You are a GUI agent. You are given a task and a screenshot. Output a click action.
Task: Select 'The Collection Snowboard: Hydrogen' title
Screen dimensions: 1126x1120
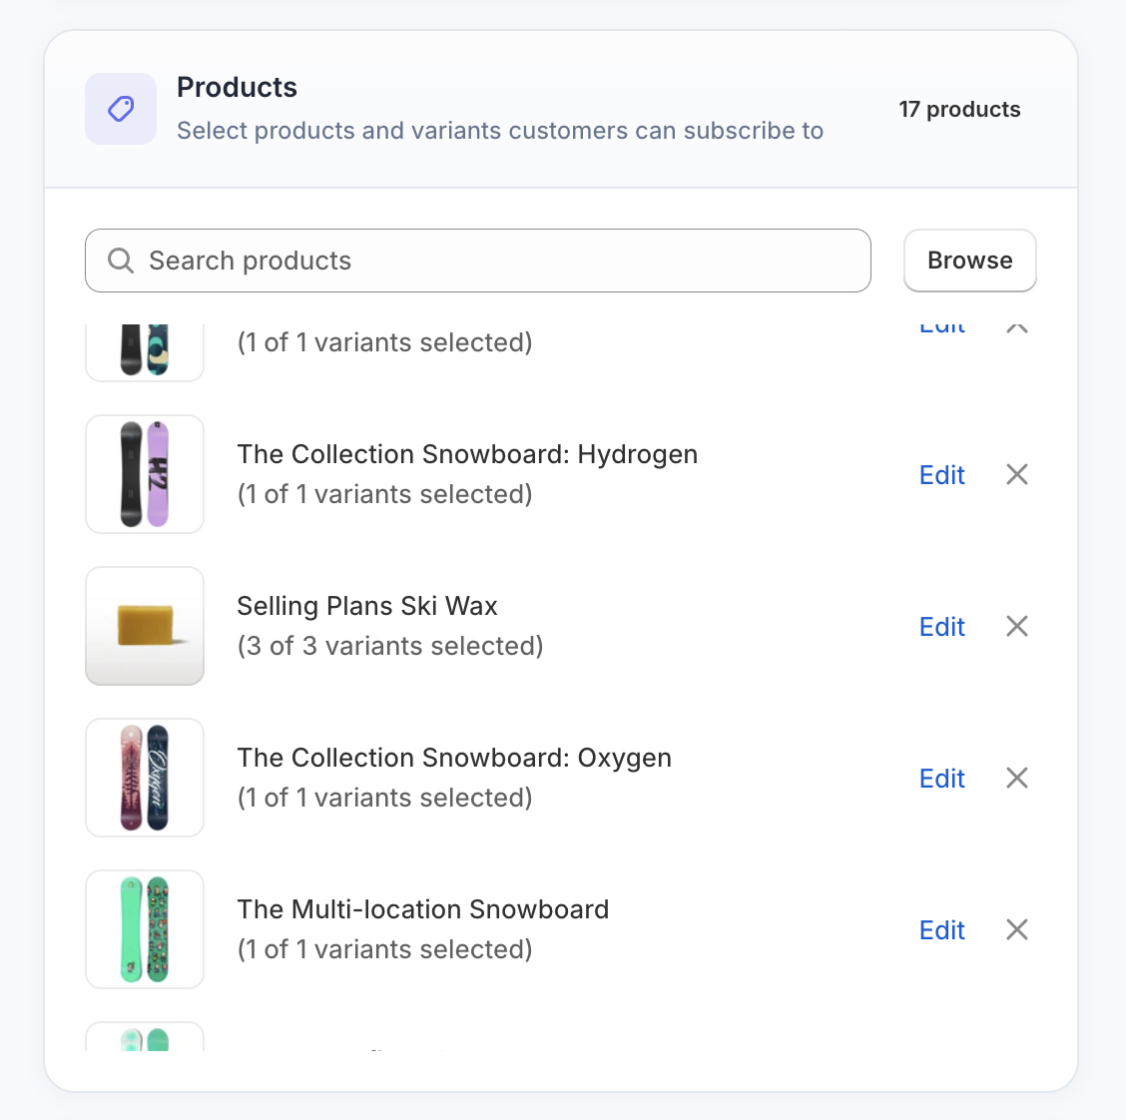pyautogui.click(x=467, y=454)
